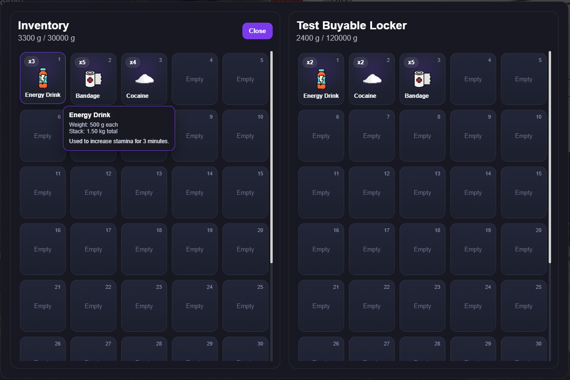Select empty Inventory slot 24

point(195,306)
